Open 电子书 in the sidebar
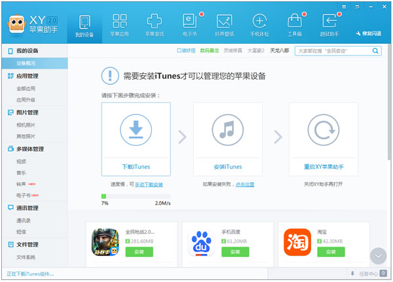Image resolution: width=393 pixels, height=282 pixels. [24, 196]
